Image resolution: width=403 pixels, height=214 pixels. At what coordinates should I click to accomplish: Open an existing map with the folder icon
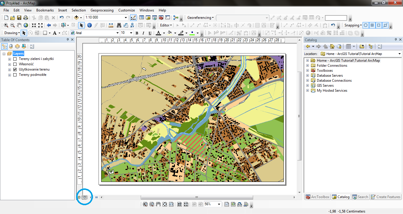(x=13, y=18)
